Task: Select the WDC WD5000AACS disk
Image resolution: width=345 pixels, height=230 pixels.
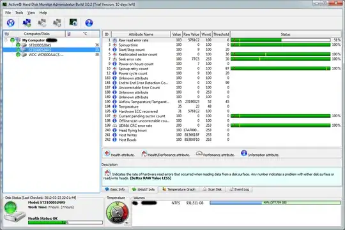Action: coord(46,55)
